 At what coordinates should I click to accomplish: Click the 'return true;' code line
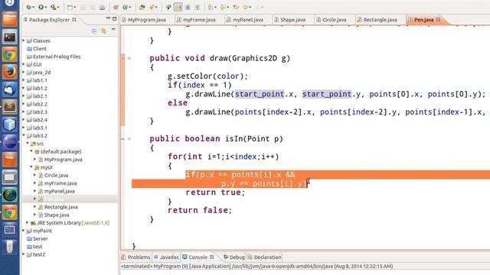(215, 192)
